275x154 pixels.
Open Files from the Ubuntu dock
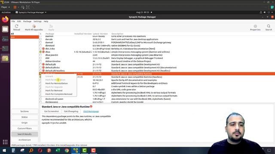point(5,29)
